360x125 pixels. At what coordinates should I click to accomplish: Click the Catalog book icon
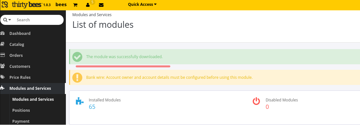(3, 44)
